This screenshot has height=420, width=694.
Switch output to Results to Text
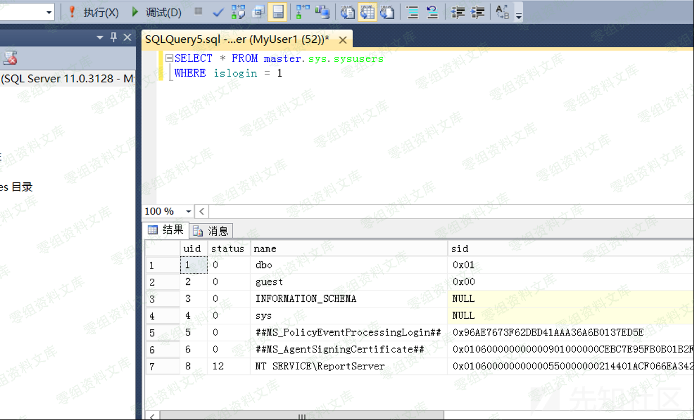click(348, 12)
